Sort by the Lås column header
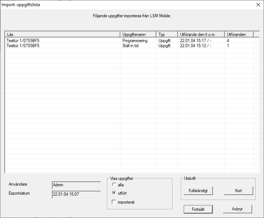This screenshot has width=264, height=218. tap(62, 35)
